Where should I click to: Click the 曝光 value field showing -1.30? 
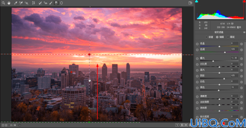pyautogui.click(x=234, y=58)
